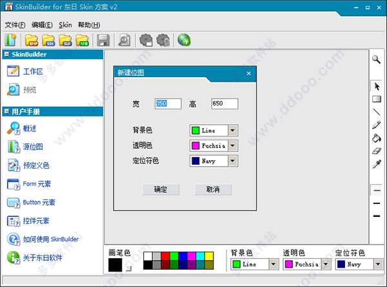The width and height of the screenshot is (387, 287).
Task: Select the paint bucket fill tool
Action: click(377, 138)
